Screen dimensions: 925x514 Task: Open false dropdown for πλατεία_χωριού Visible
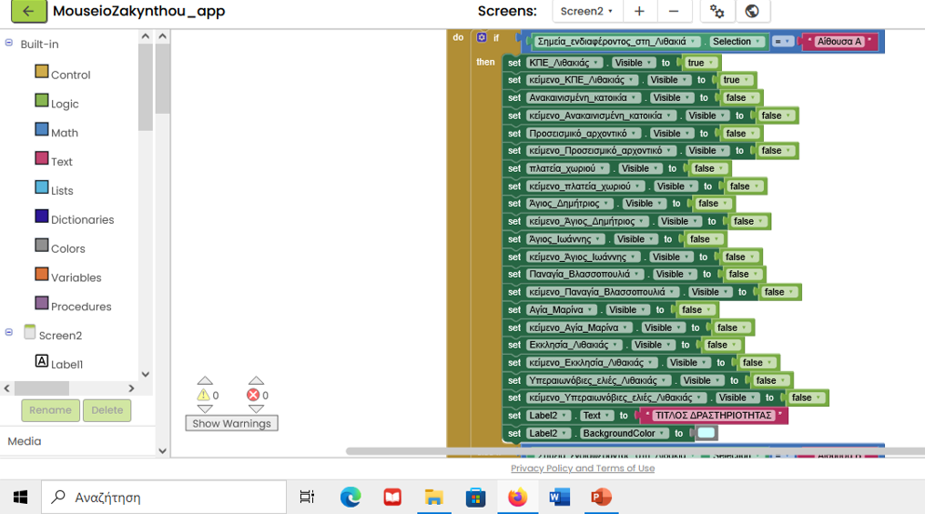pyautogui.click(x=710, y=168)
